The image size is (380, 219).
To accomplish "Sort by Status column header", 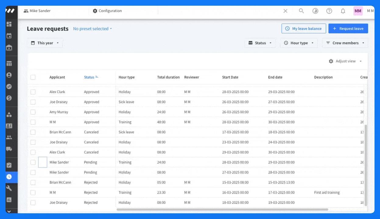I will tap(89, 77).
